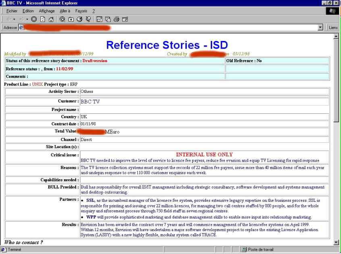341x254 pixels.
Task: Click the vertical scrollbar thumb
Action: click(x=336, y=80)
